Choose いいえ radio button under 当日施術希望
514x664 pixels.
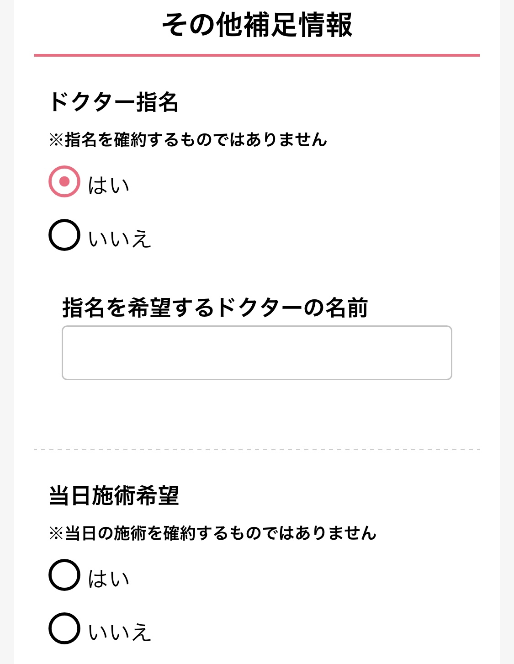coord(64,628)
